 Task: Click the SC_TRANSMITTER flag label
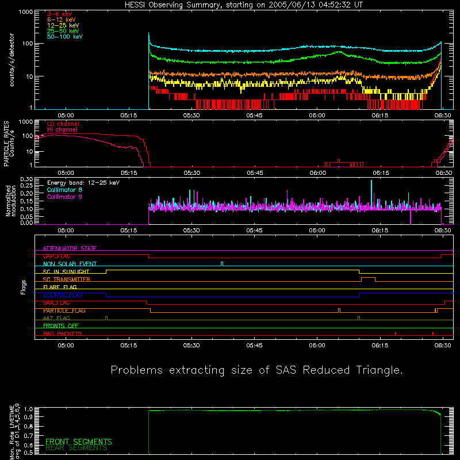coord(67,279)
